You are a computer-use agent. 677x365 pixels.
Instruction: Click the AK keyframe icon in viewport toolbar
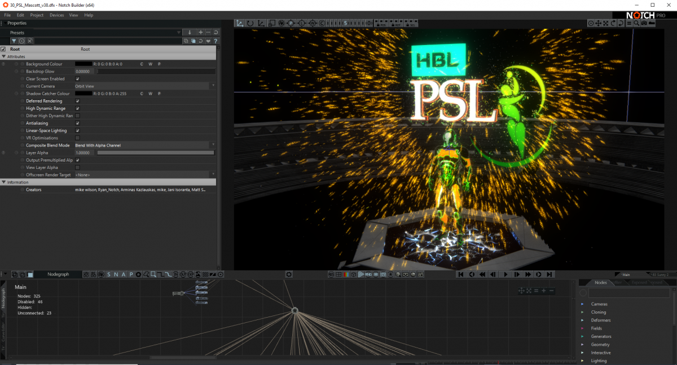[282, 23]
